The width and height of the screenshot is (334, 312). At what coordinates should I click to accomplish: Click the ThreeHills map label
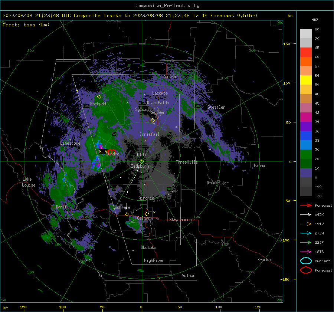(187, 162)
